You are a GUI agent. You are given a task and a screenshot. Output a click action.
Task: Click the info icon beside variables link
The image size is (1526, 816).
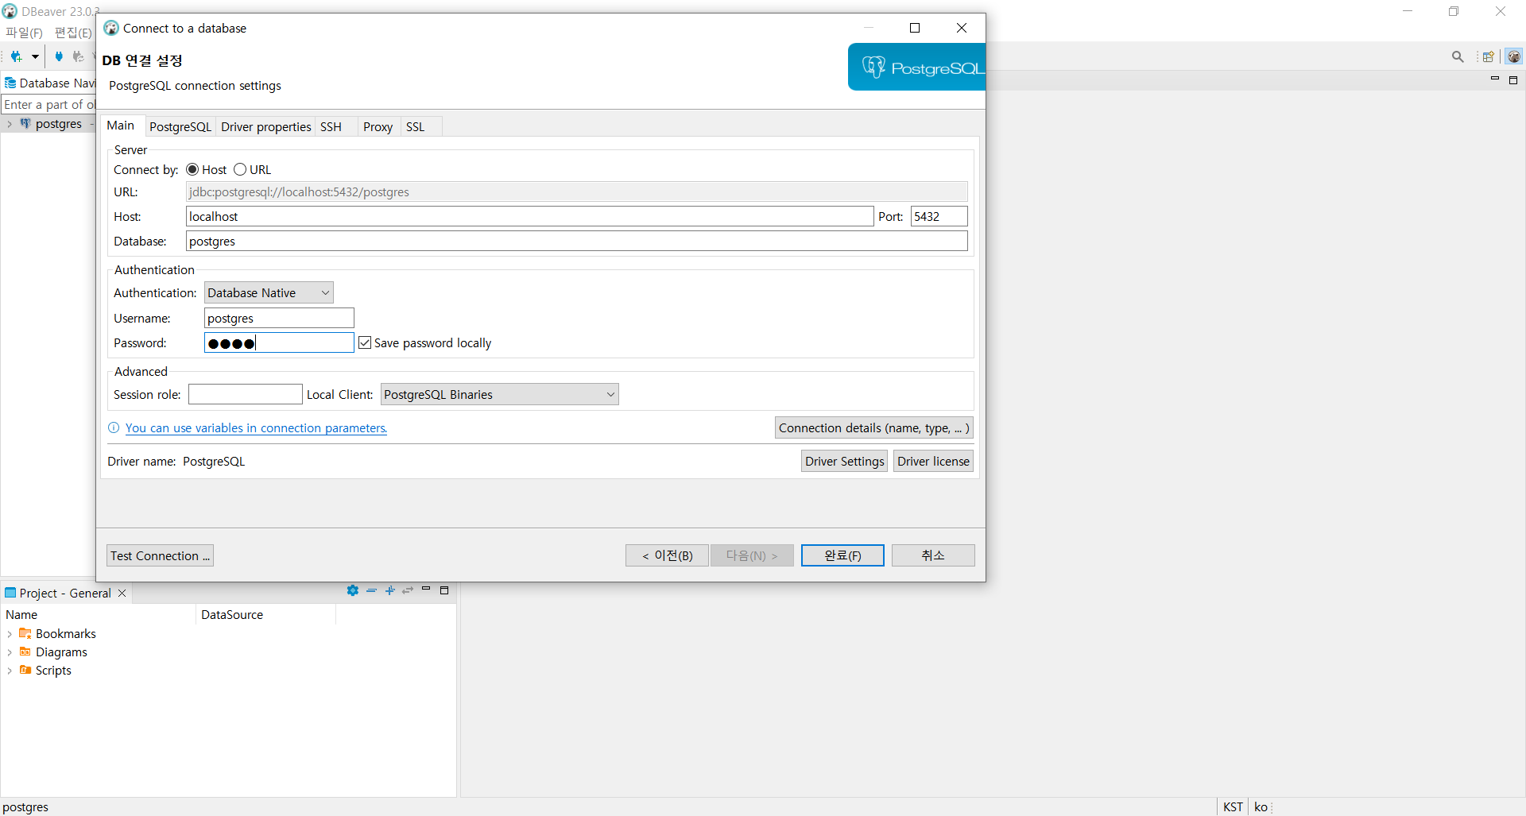[114, 427]
